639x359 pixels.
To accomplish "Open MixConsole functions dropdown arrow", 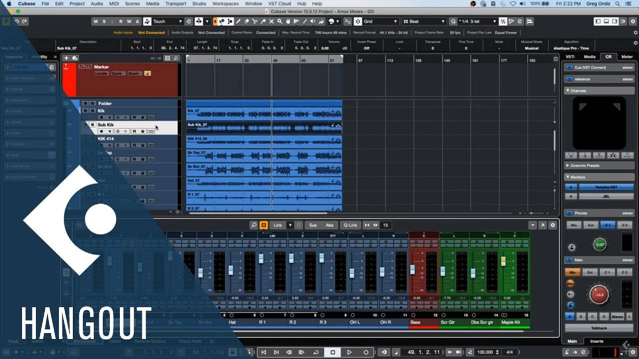I will pyautogui.click(x=533, y=225).
